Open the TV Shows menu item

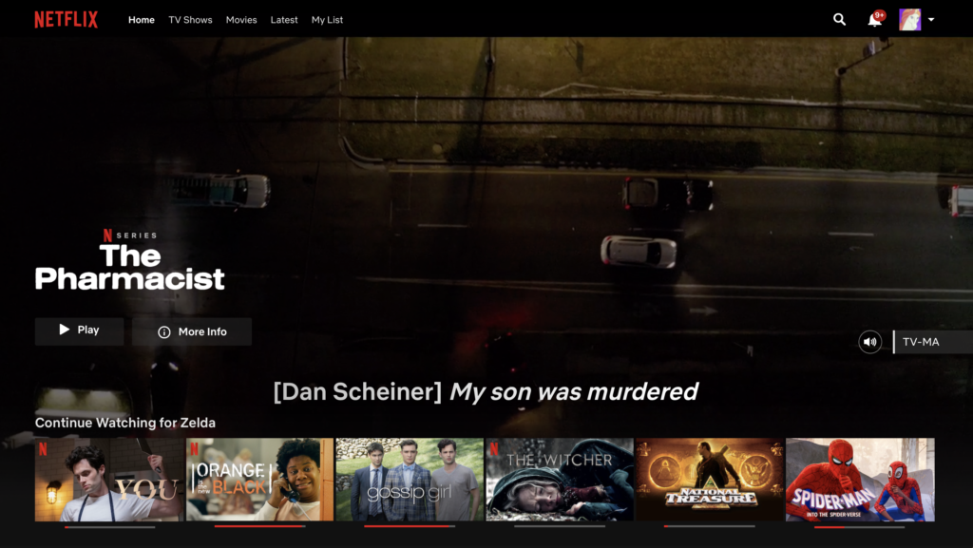click(190, 20)
